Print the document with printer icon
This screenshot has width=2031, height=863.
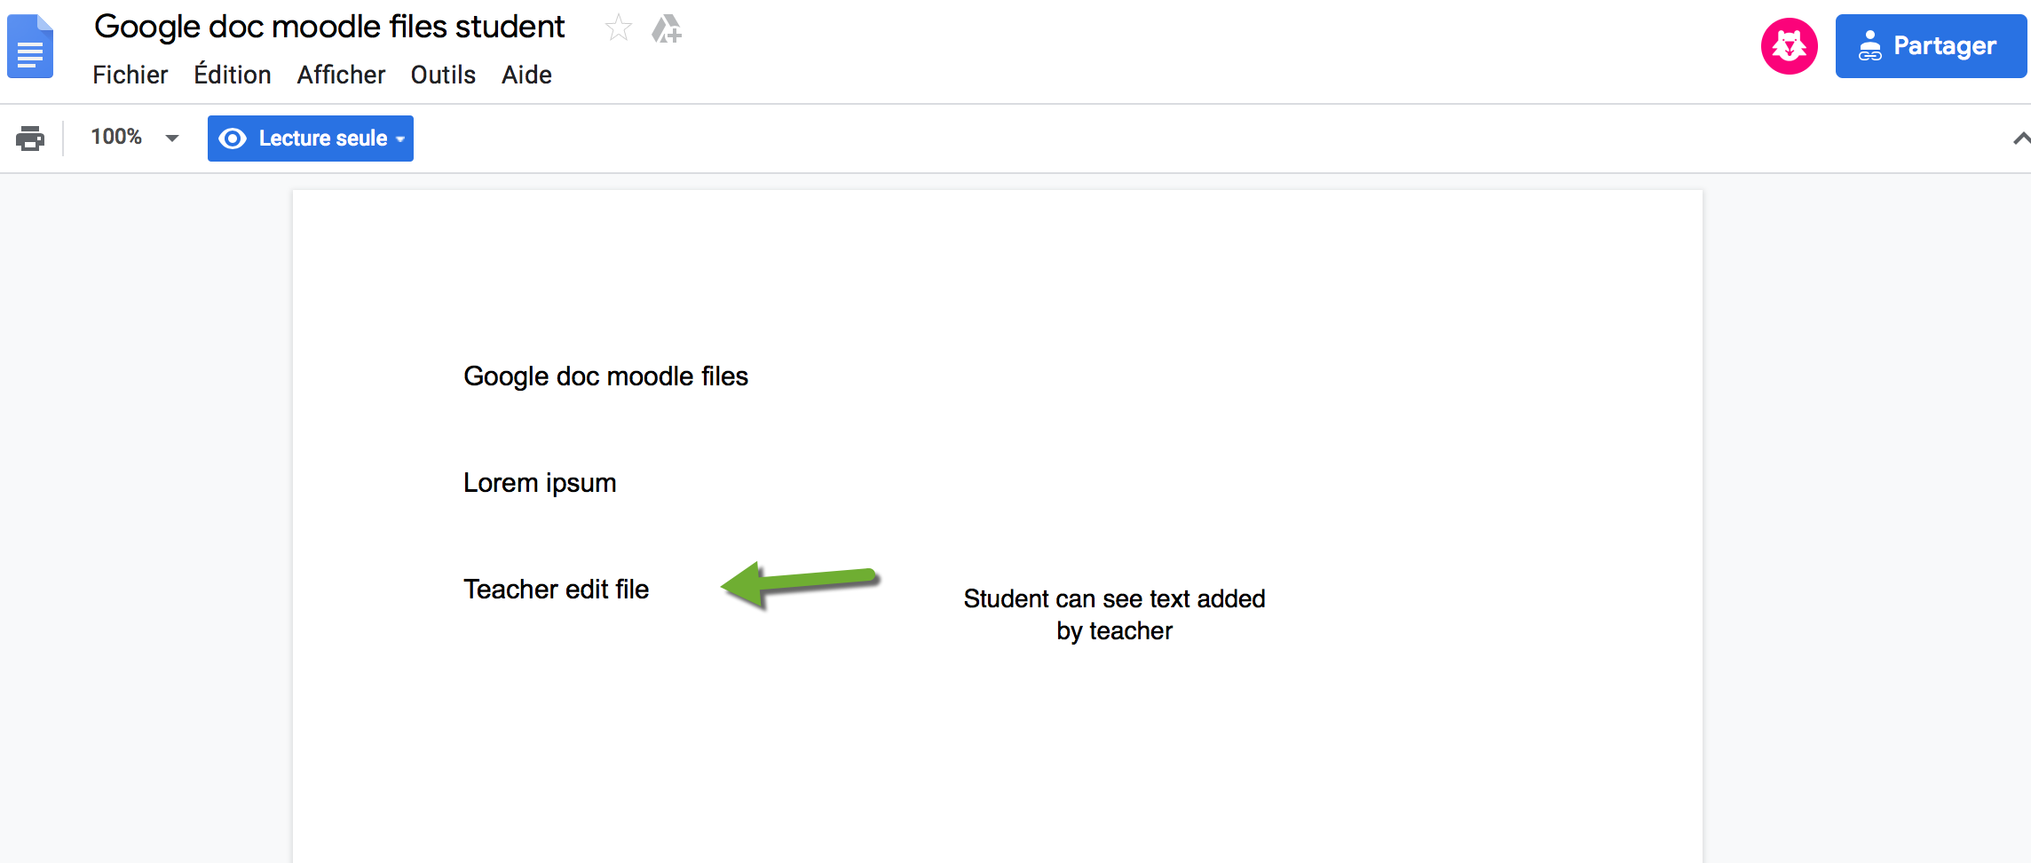click(x=30, y=139)
